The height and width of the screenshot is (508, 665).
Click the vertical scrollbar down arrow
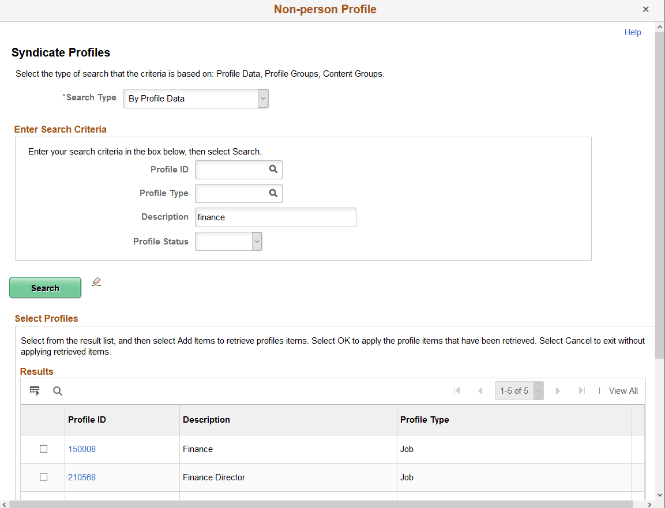659,495
